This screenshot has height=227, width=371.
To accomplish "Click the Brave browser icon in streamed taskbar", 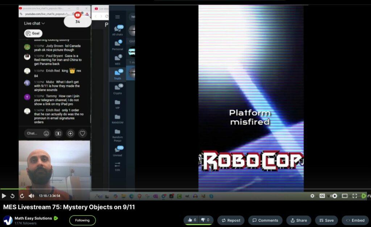I will tap(139, 196).
